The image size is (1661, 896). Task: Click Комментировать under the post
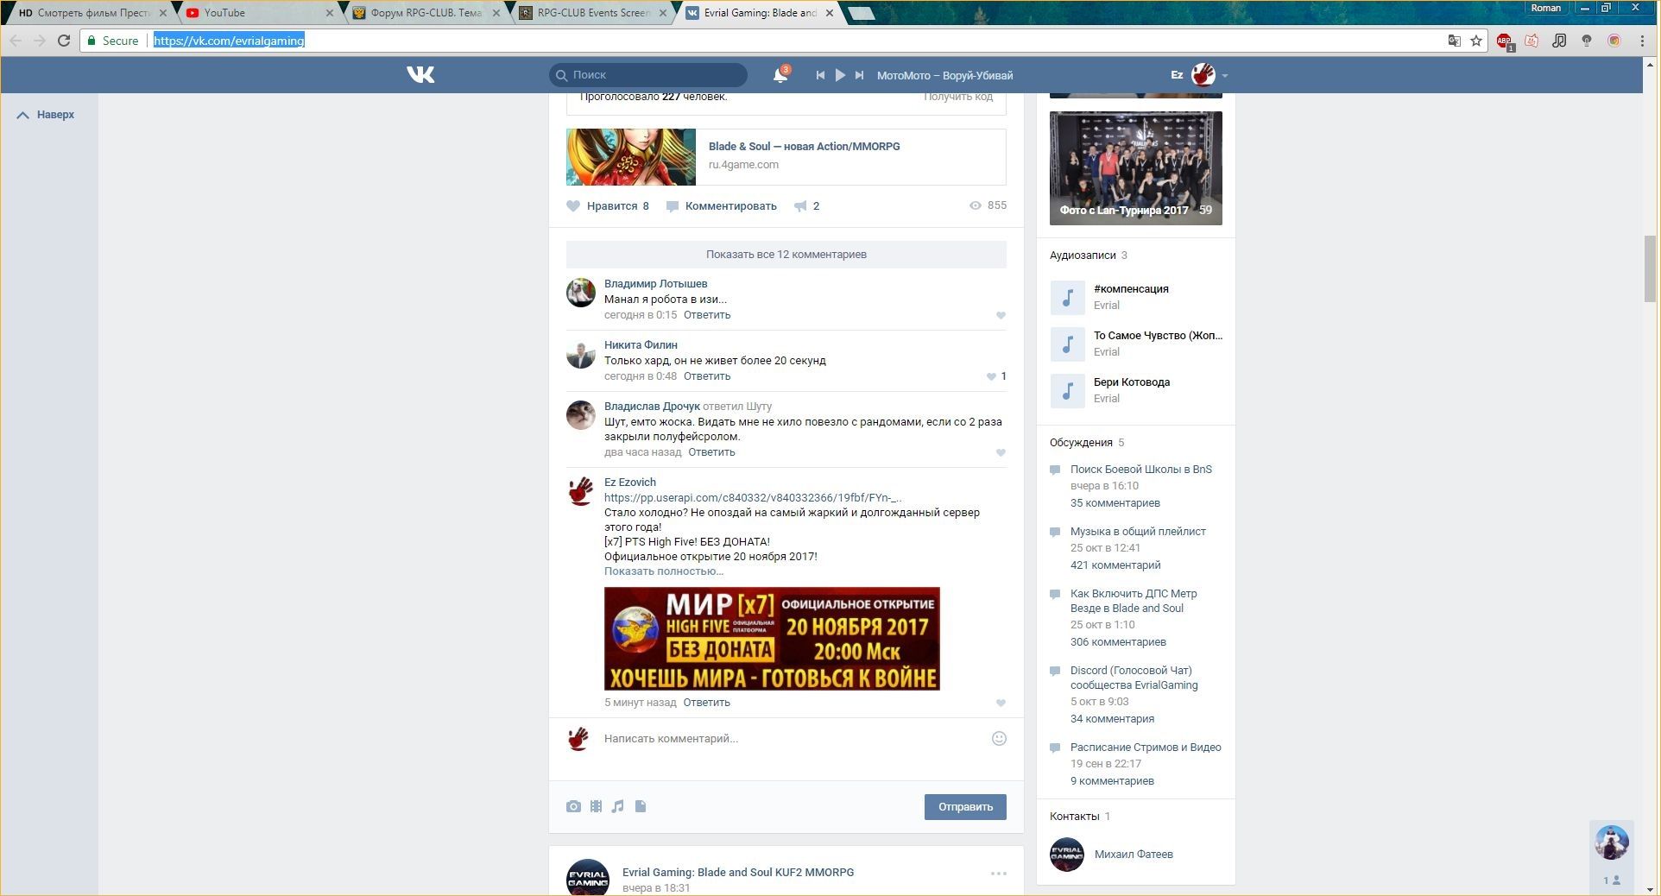(722, 206)
